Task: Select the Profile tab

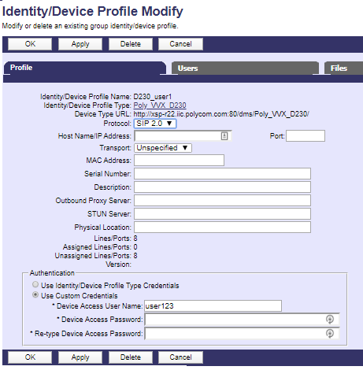Action: 85,68
